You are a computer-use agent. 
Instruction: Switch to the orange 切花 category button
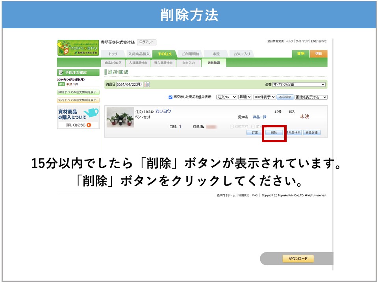[319, 54]
